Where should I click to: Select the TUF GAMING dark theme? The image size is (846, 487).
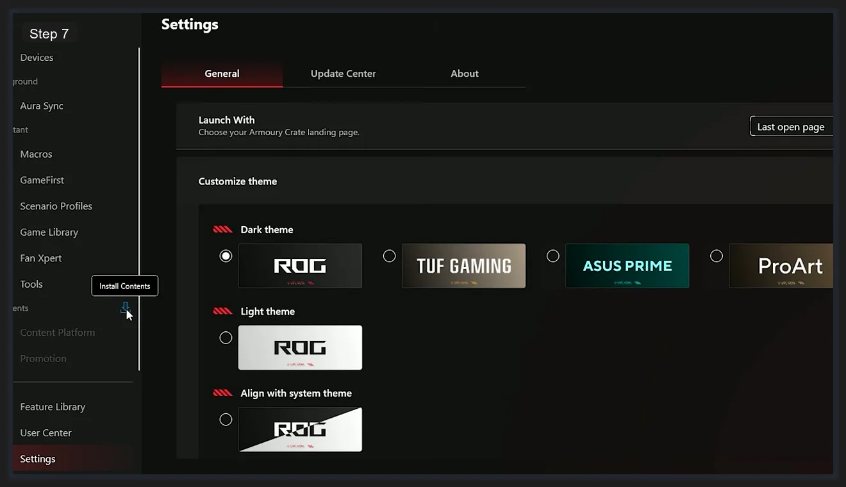pos(389,256)
